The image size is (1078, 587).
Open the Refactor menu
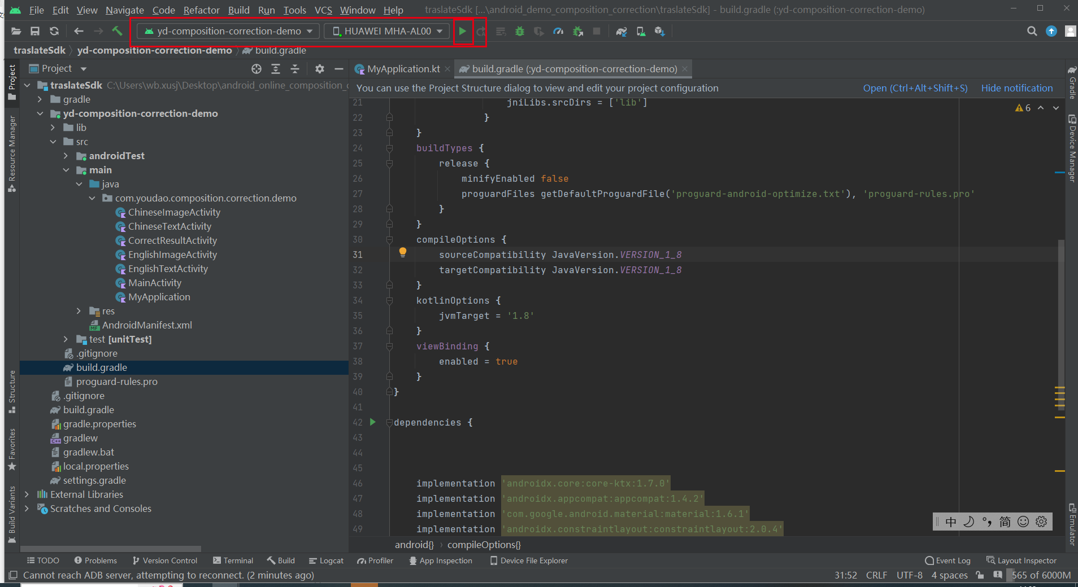pyautogui.click(x=201, y=10)
